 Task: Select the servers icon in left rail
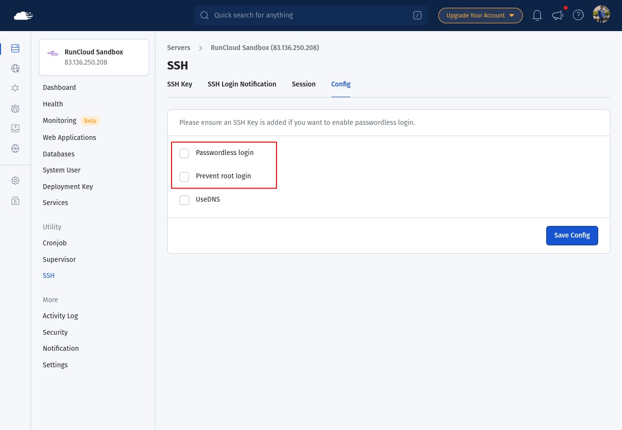point(15,48)
